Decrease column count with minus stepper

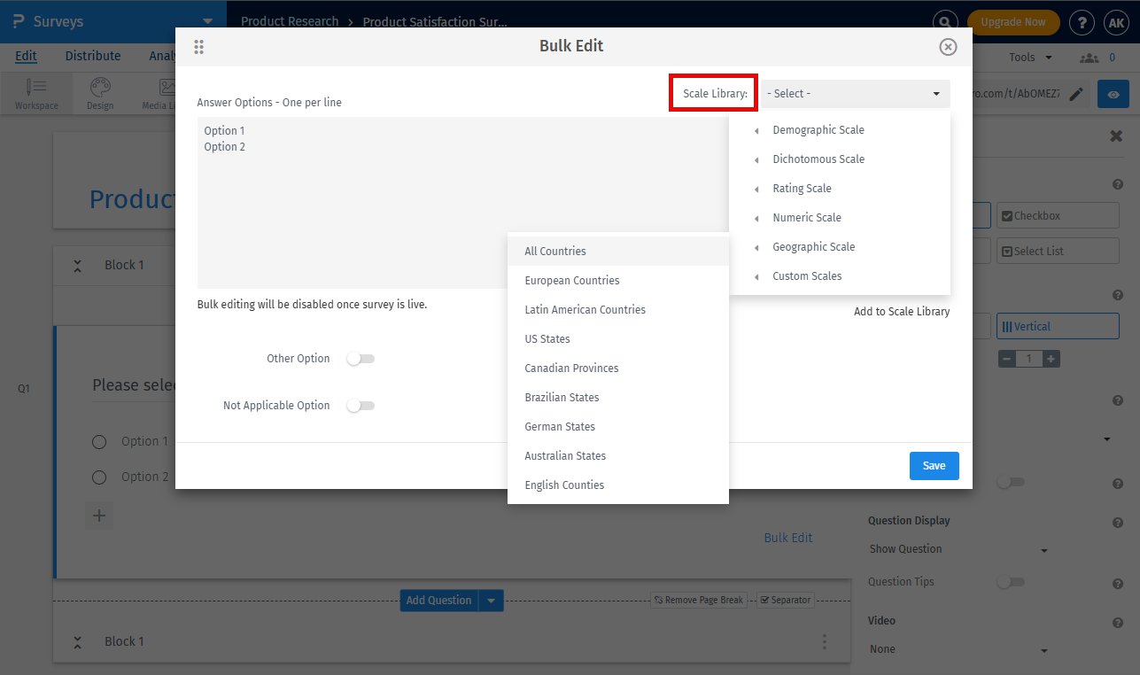pyautogui.click(x=1007, y=359)
